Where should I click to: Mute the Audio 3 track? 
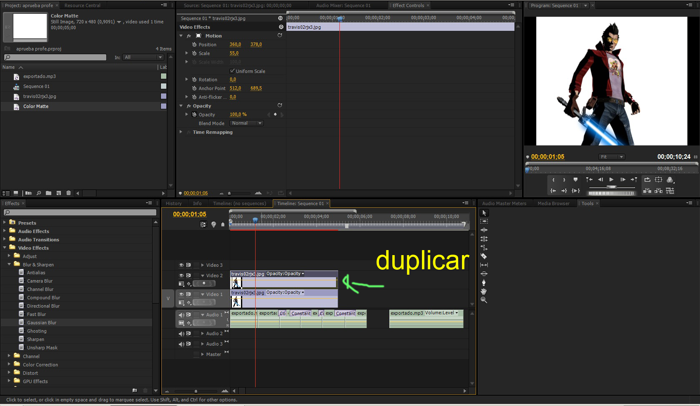pos(181,344)
